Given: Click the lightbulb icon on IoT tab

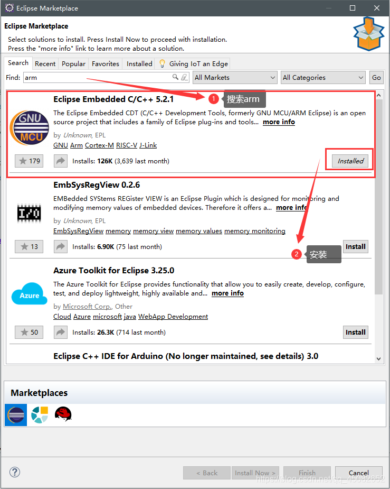Looking at the screenshot, I should click(x=162, y=63).
